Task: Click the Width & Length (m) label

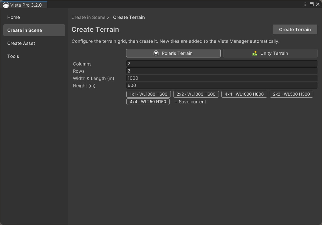Action: tap(93, 79)
